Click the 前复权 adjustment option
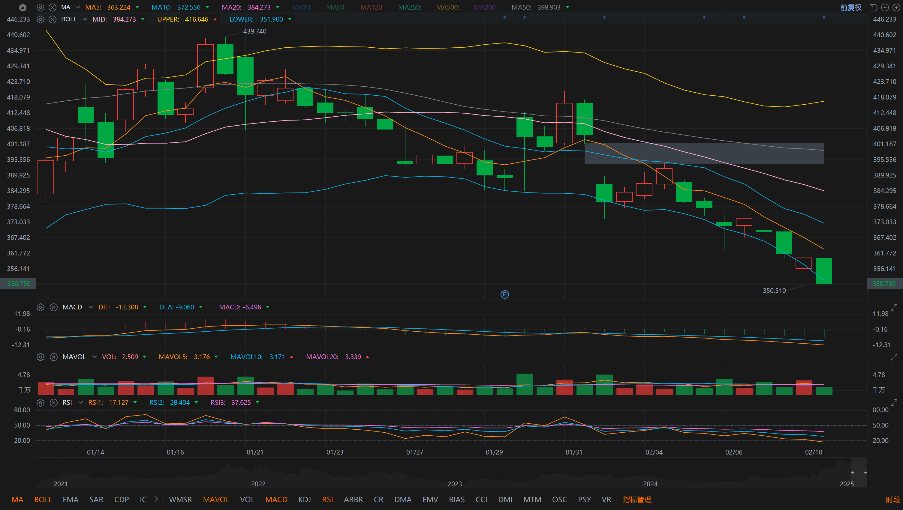This screenshot has height=510, width=903. tap(851, 7)
